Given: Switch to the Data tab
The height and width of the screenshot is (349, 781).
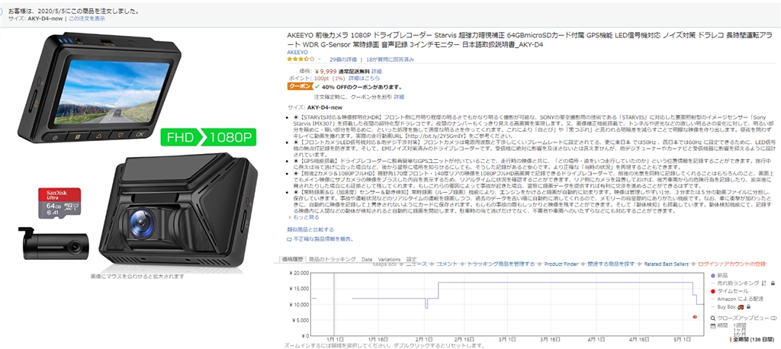Looking at the screenshot, I should click(x=367, y=259).
